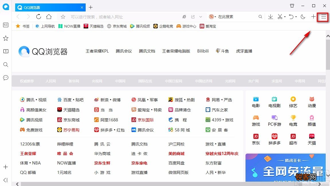Open NOW直播 bookmark in bookmarks bar
Image resolution: width=330 pixels, height=186 pixels.
(x=69, y=26)
